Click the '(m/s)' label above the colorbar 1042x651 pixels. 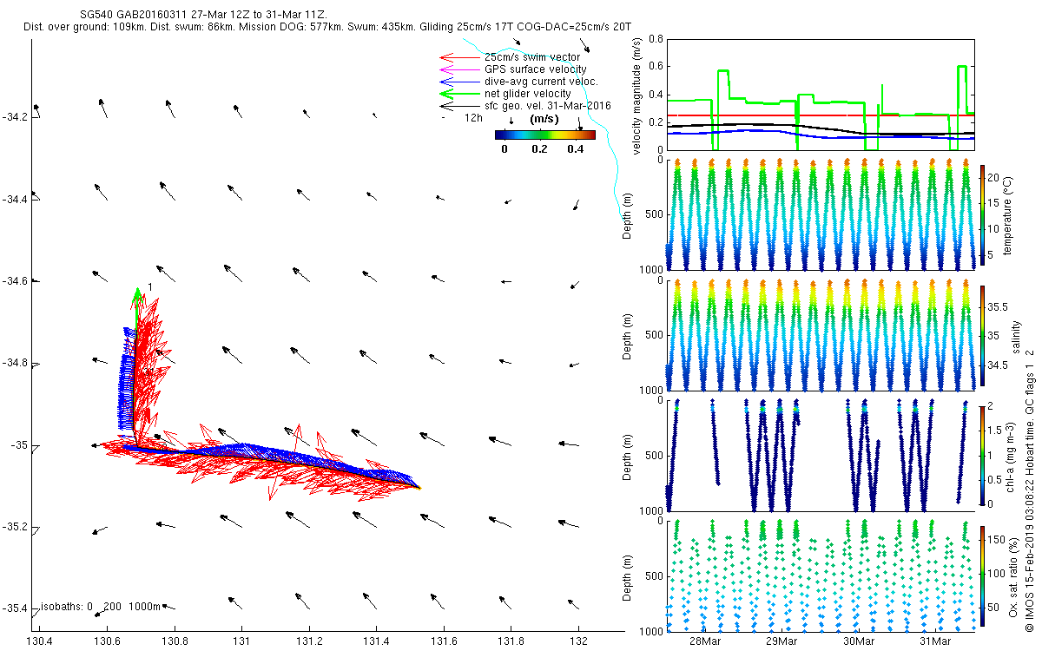click(x=544, y=118)
